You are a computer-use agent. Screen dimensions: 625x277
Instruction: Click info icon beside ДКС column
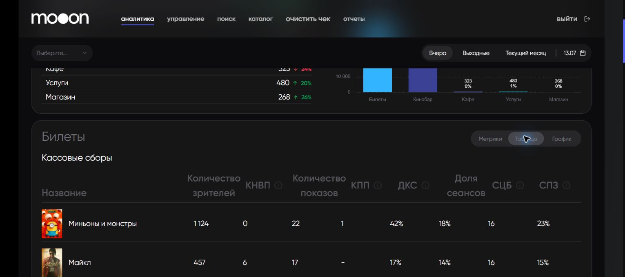pos(425,185)
